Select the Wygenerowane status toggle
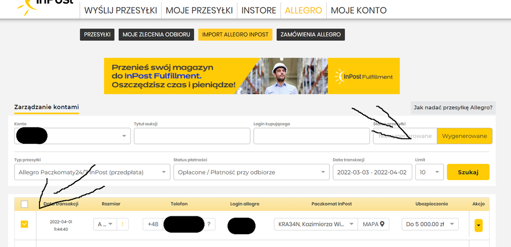Screen dimensions: 511x247 [x=464, y=136]
